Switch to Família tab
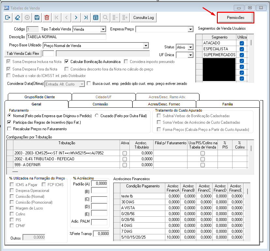This screenshot has height=251, width=270. [228, 104]
